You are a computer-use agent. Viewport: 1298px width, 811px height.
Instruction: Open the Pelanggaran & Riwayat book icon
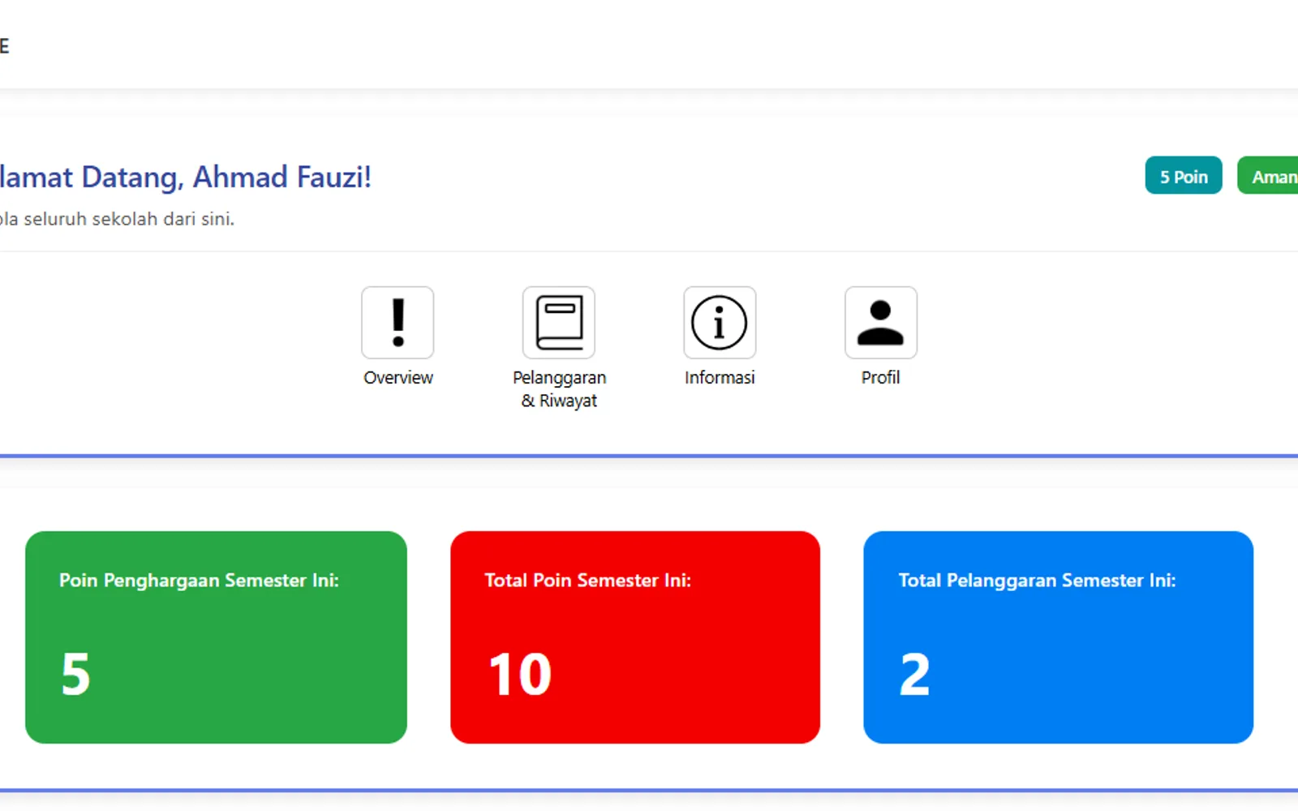[559, 323]
